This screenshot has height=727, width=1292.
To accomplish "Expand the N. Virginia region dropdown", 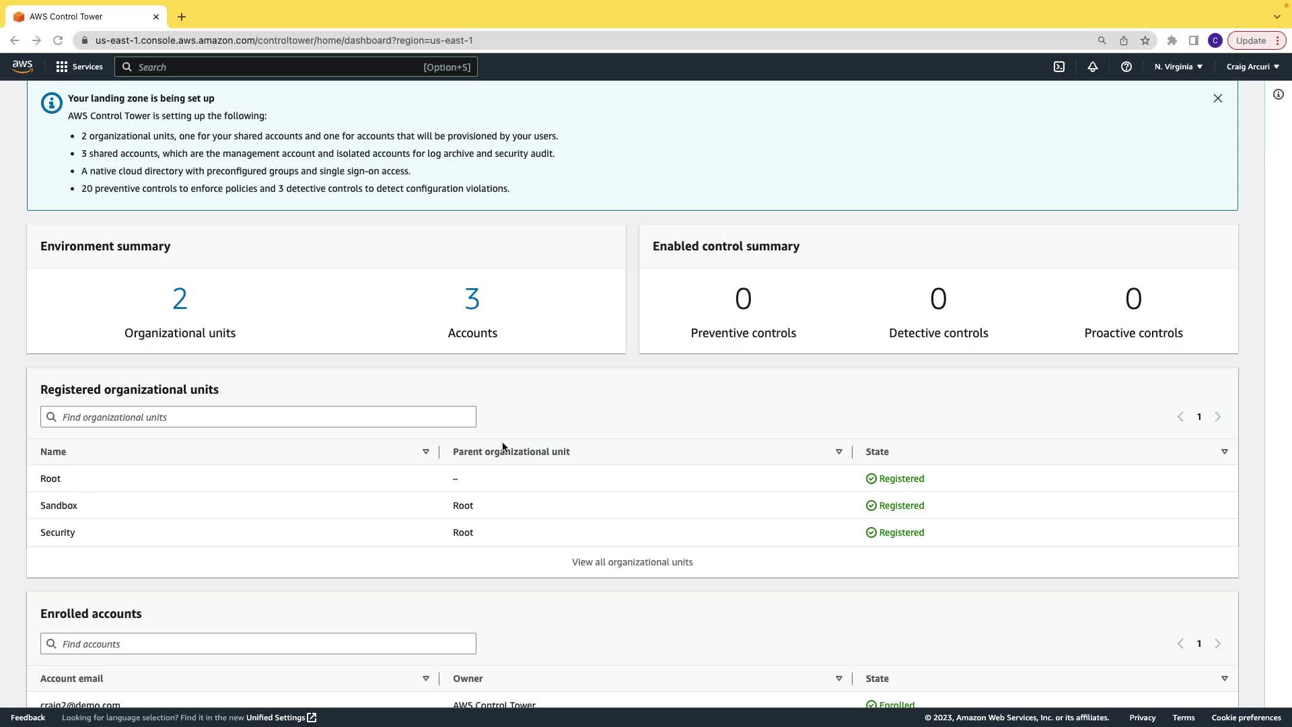I will (1178, 67).
